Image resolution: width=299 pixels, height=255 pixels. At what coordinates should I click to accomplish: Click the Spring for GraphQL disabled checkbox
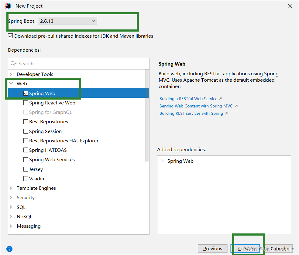[26, 112]
